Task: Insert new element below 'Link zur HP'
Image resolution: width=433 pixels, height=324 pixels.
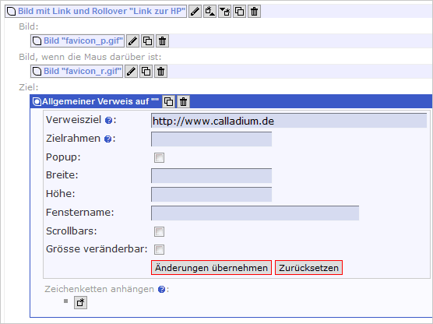Action: coord(225,12)
